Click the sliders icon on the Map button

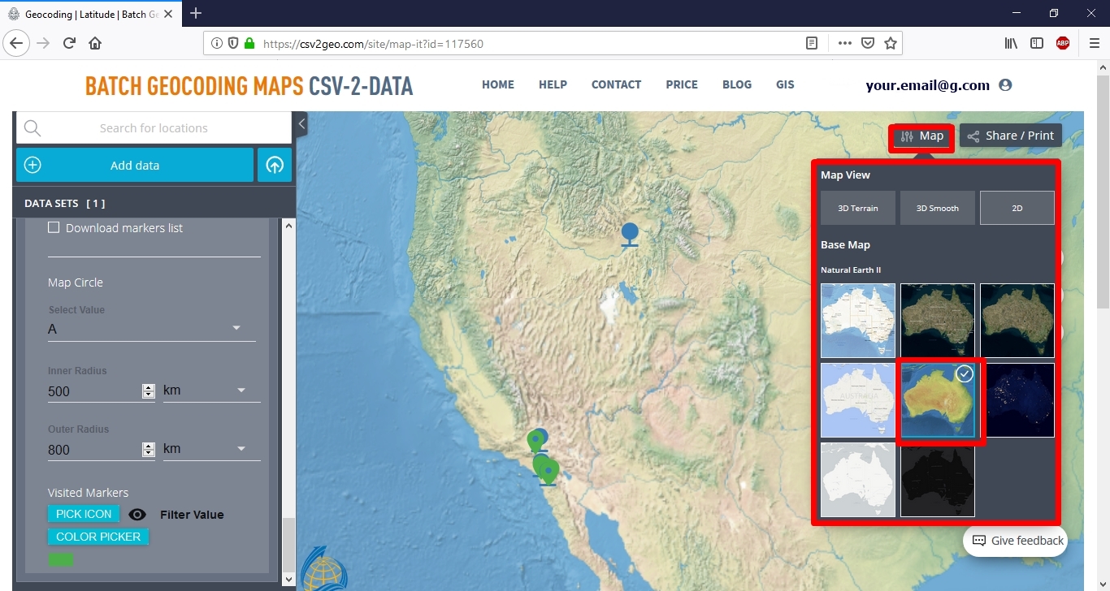pyautogui.click(x=906, y=136)
